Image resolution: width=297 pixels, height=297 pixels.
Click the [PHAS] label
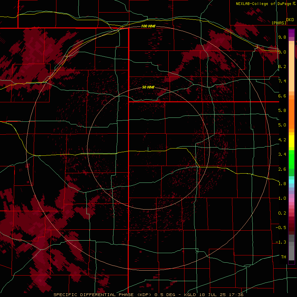tap(279, 23)
